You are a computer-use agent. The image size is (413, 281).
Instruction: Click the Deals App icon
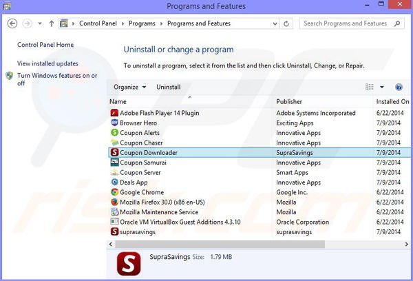(114, 182)
